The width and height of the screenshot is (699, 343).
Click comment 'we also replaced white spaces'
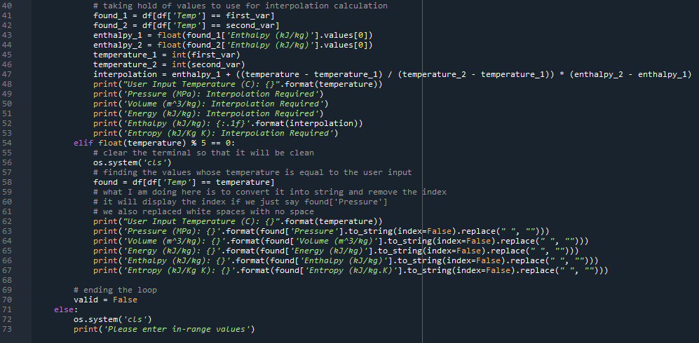(171, 211)
